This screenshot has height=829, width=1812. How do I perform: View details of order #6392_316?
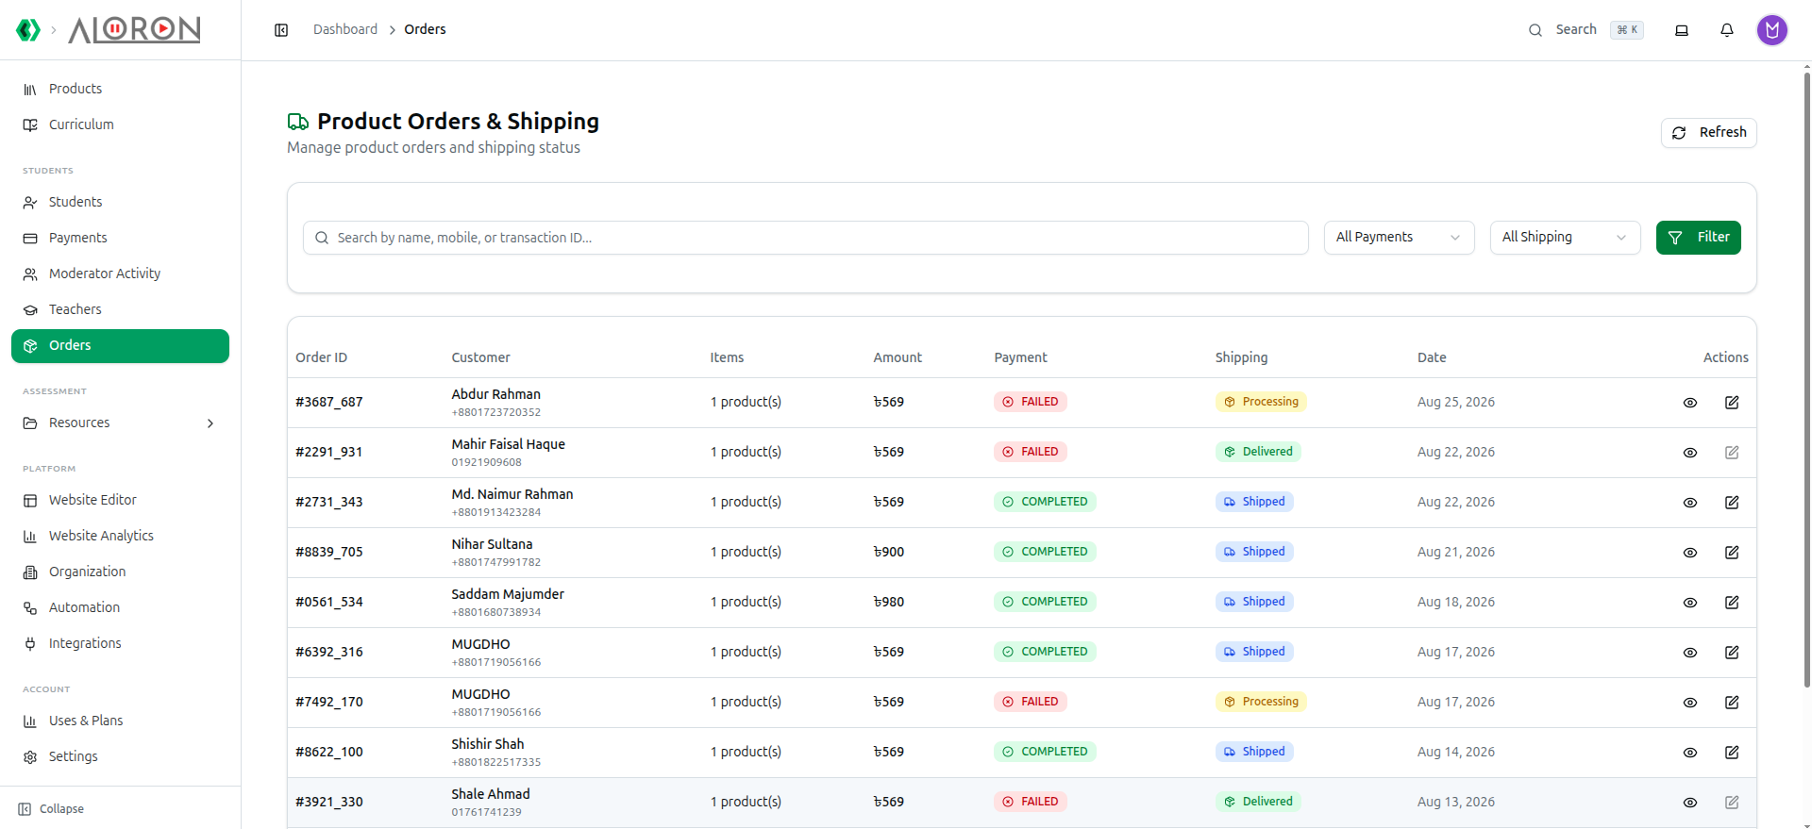1690,653
